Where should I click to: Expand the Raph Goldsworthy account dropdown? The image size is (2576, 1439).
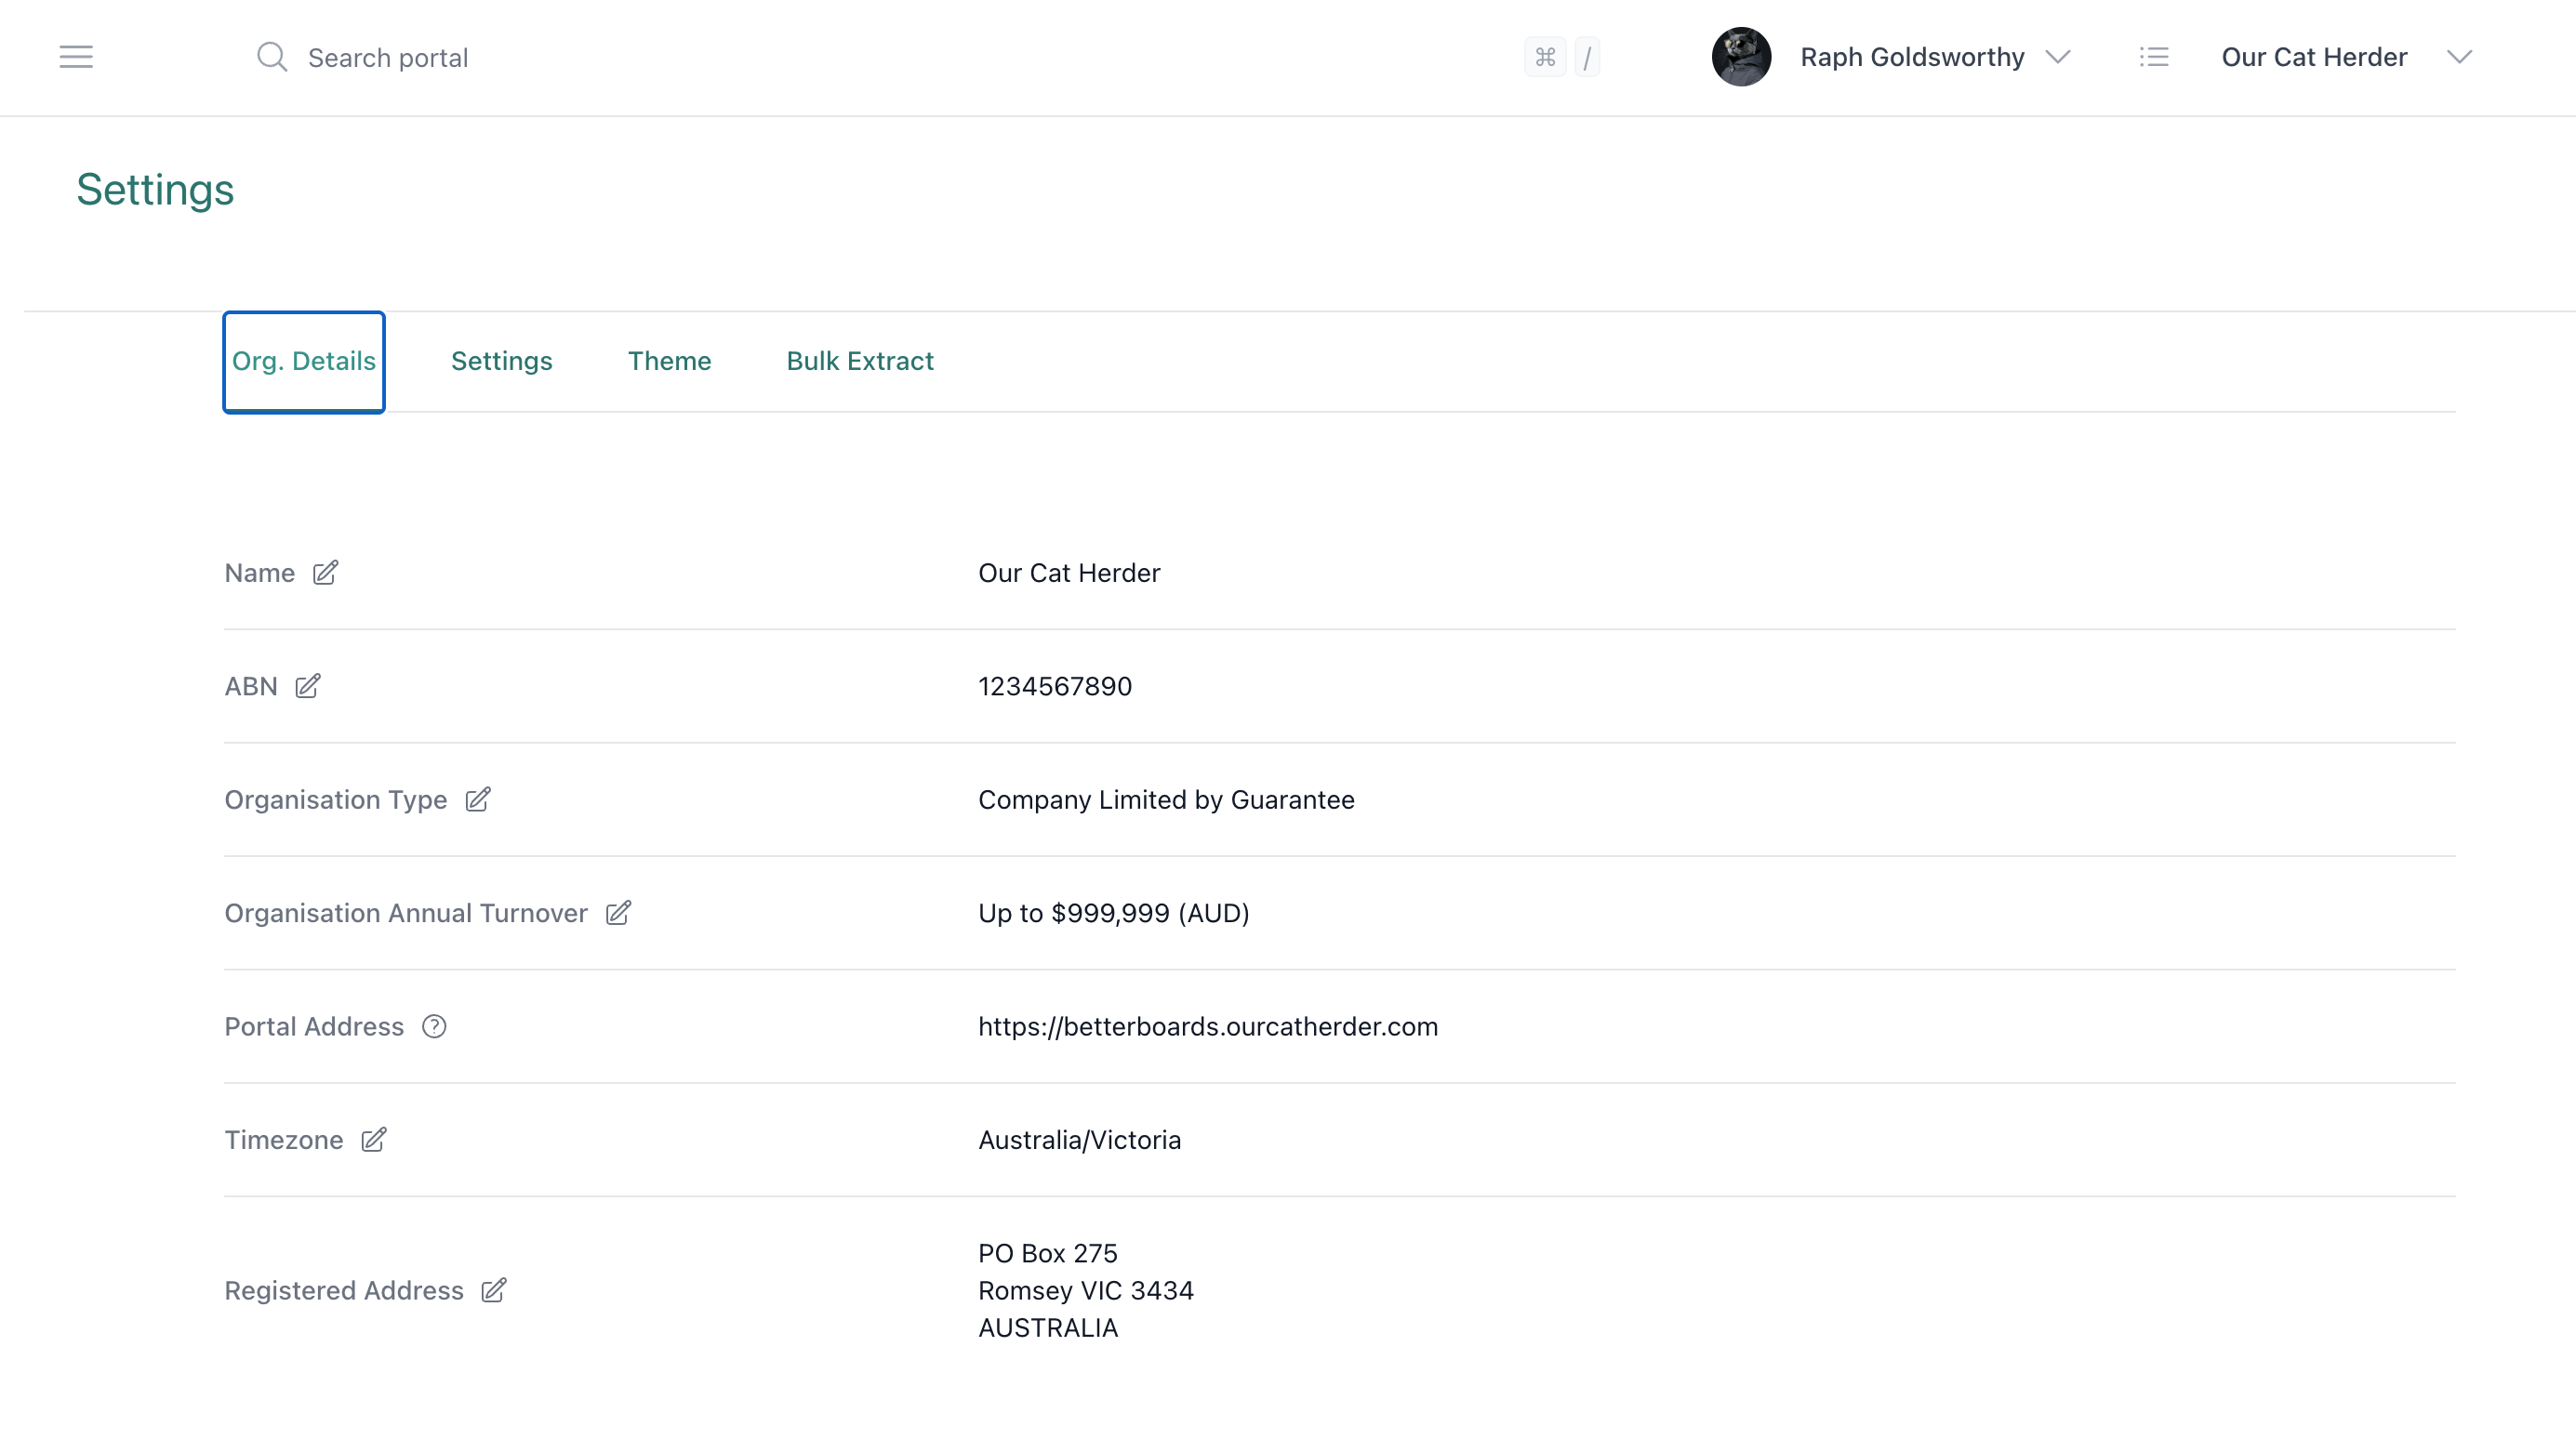[x=2059, y=57]
